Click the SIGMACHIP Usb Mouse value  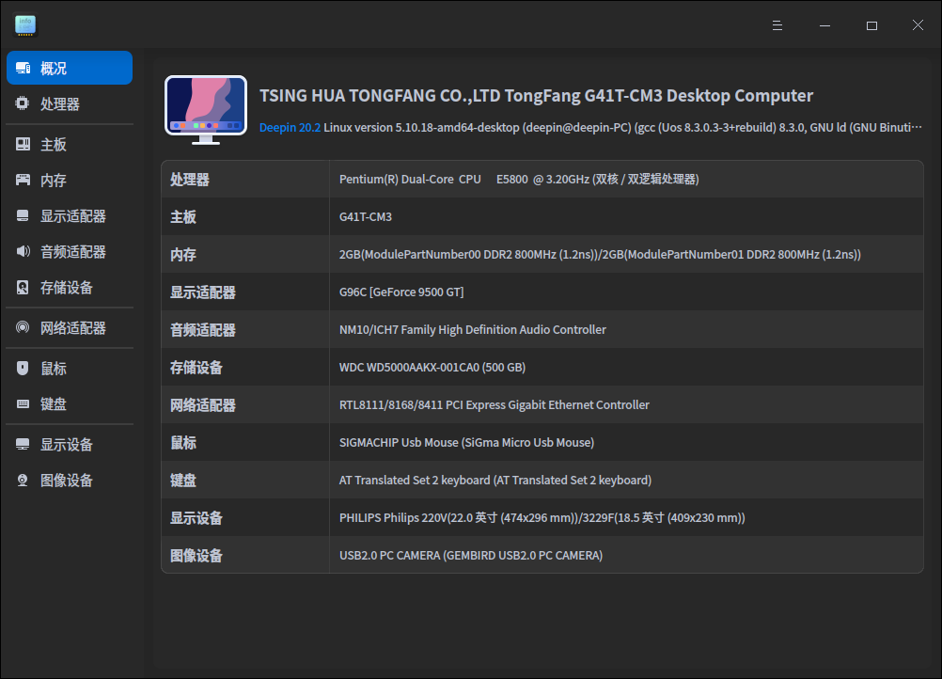click(x=467, y=443)
